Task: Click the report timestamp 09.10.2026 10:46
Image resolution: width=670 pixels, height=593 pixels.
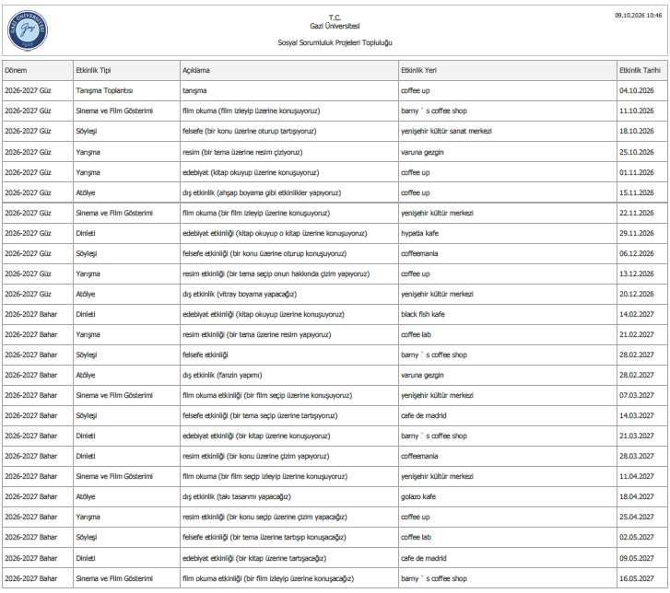Action: point(638,16)
